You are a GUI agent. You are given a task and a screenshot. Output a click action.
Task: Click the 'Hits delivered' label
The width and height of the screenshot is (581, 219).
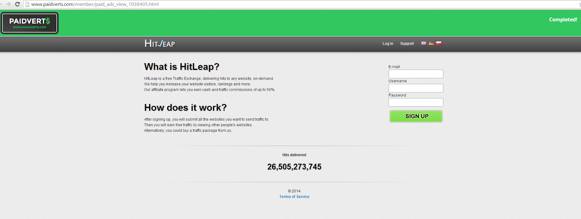point(294,155)
